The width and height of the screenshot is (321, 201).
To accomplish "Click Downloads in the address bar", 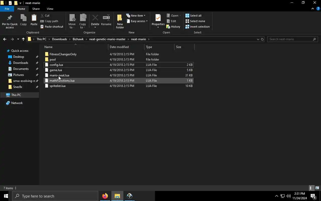I will (x=59, y=39).
